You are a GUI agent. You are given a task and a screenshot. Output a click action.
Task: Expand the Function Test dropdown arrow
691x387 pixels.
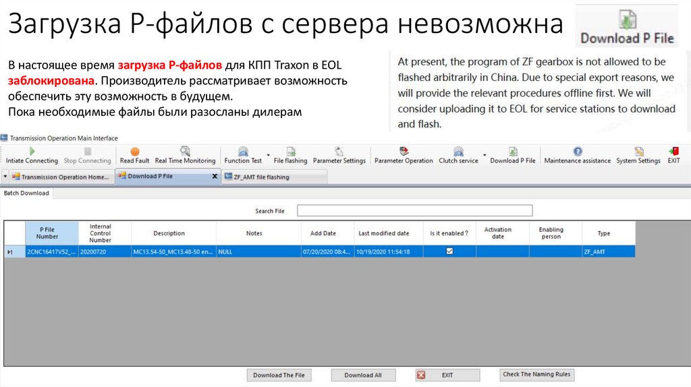(268, 155)
